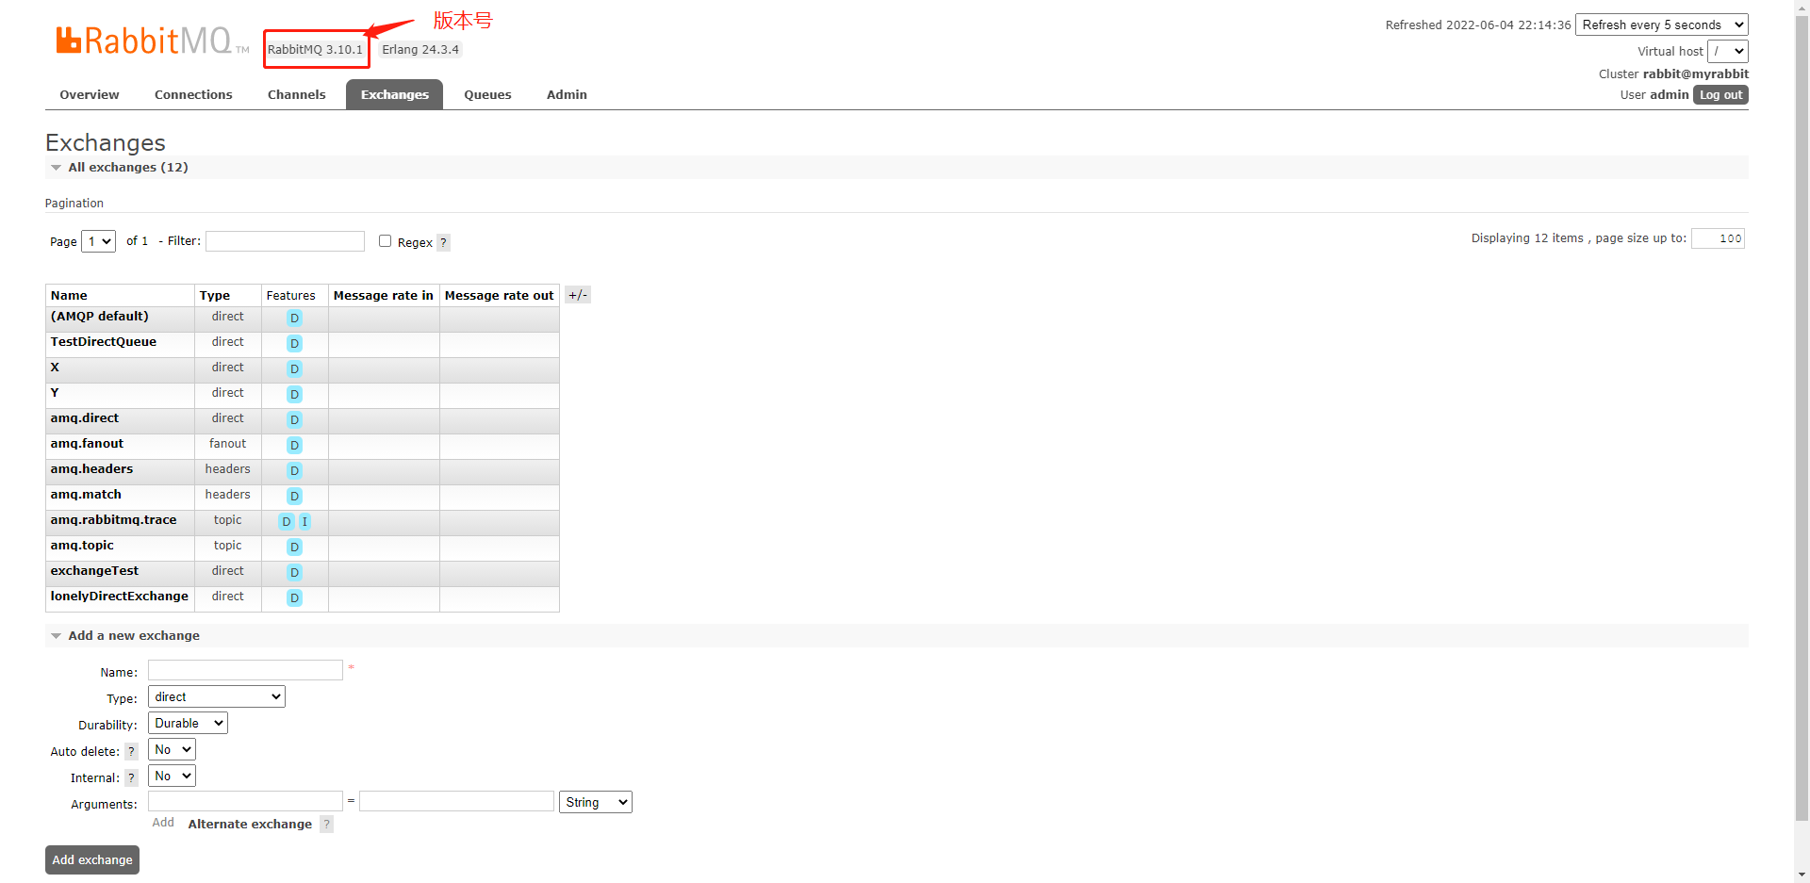Open the amq.fanout exchange
The width and height of the screenshot is (1810, 883).
87,444
